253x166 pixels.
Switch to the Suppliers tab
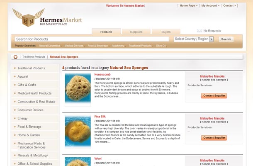pos(136,32)
